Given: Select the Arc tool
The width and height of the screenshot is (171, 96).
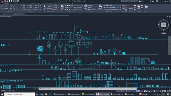Looking at the screenshot, I should 14,7.
